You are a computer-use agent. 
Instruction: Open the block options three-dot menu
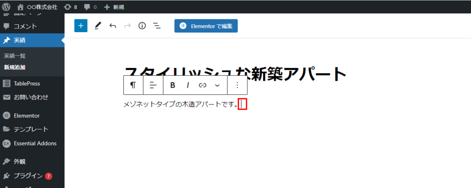coord(237,85)
